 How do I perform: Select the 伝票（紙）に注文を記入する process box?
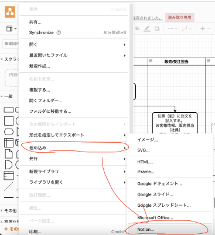click(x=175, y=123)
